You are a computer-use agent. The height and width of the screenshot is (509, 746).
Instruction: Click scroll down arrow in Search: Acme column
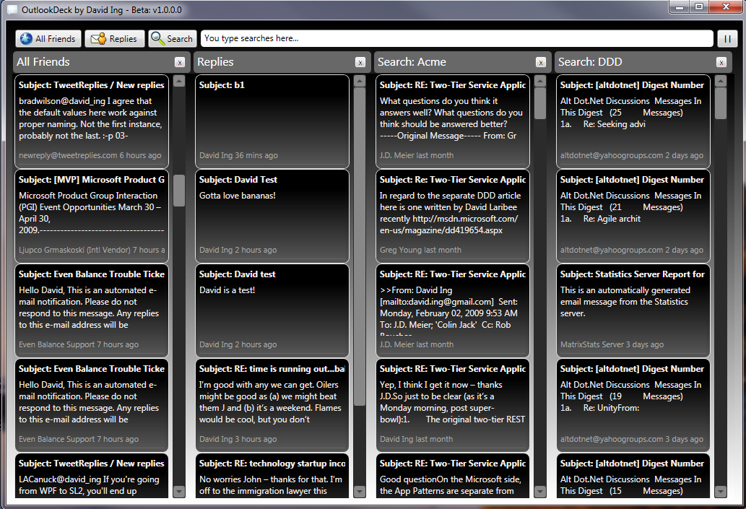(540, 491)
